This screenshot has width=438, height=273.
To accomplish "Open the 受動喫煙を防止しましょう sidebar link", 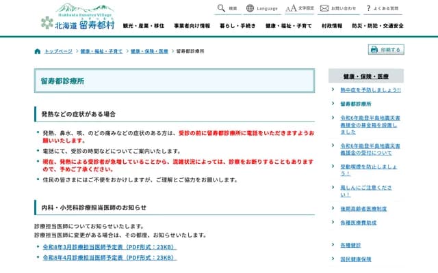I will [x=368, y=170].
